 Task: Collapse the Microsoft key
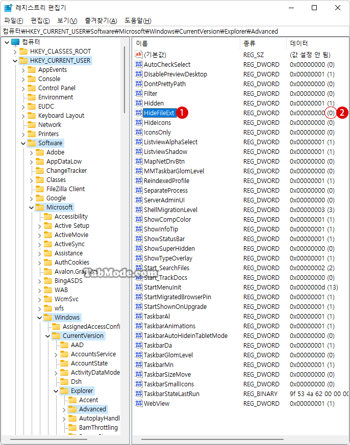(x=31, y=207)
